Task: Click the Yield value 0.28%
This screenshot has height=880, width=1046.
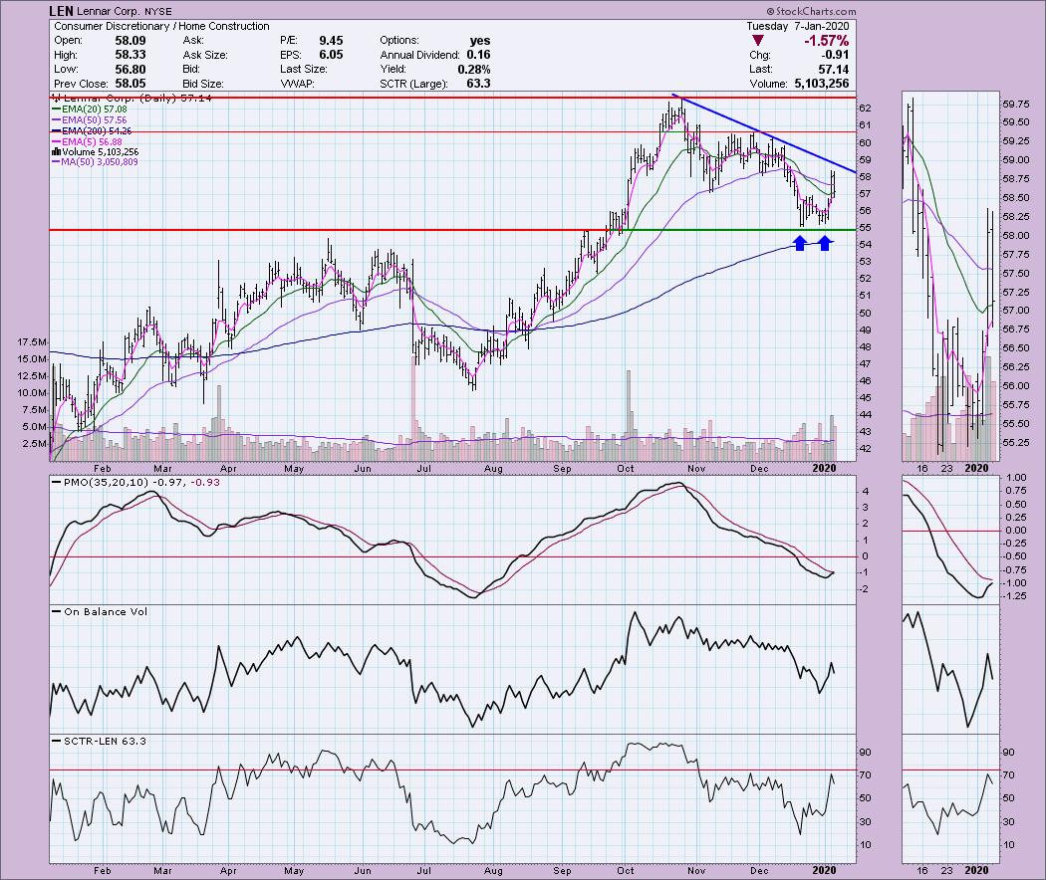Action: [473, 70]
